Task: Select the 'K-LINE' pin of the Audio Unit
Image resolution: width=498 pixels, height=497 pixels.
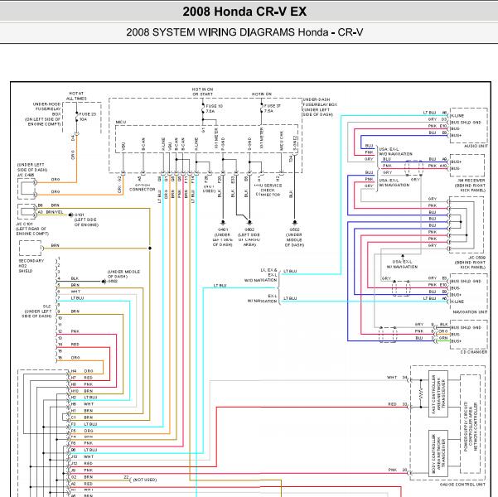Action: pyautogui.click(x=457, y=116)
